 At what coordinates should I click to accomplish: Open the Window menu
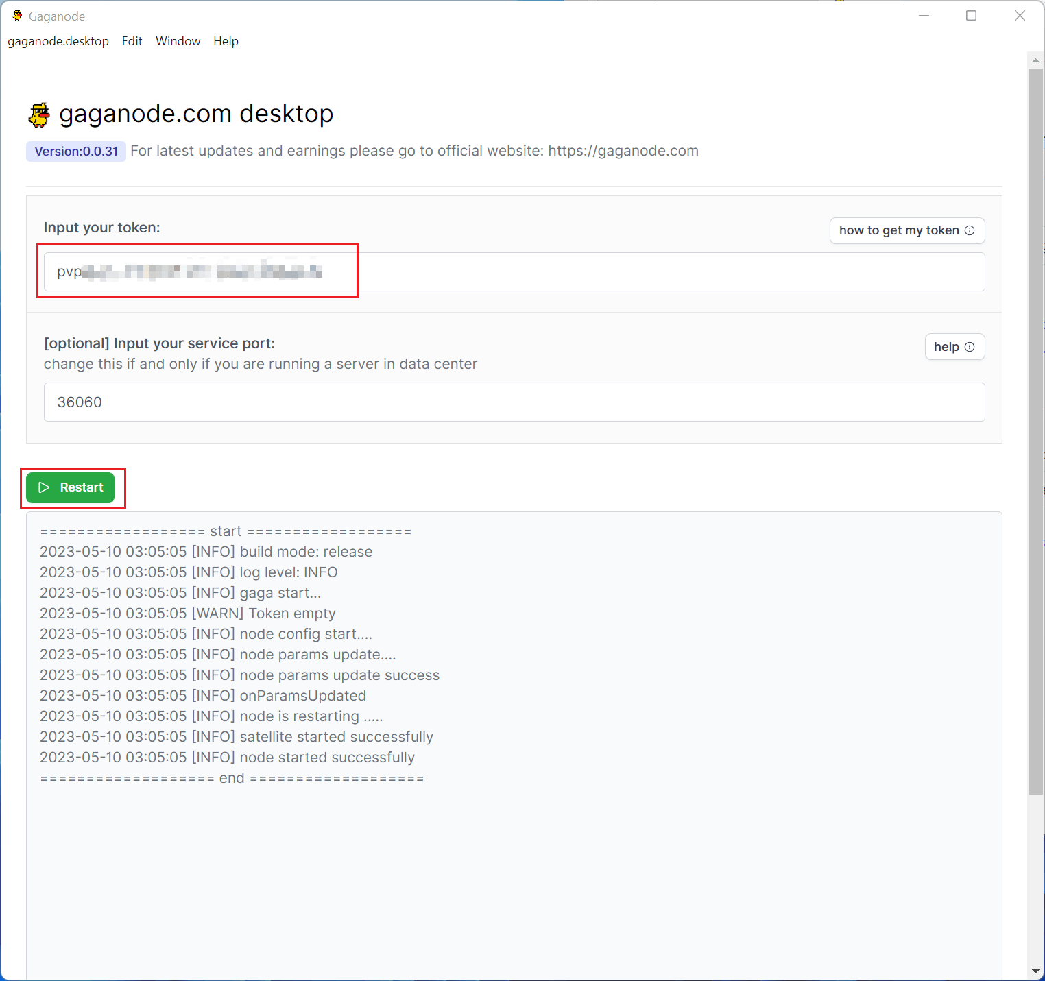[178, 41]
